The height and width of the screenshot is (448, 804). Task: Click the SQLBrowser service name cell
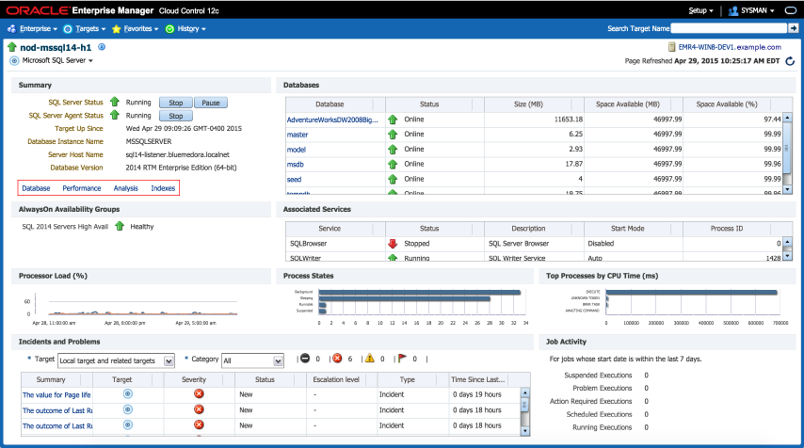tap(308, 244)
